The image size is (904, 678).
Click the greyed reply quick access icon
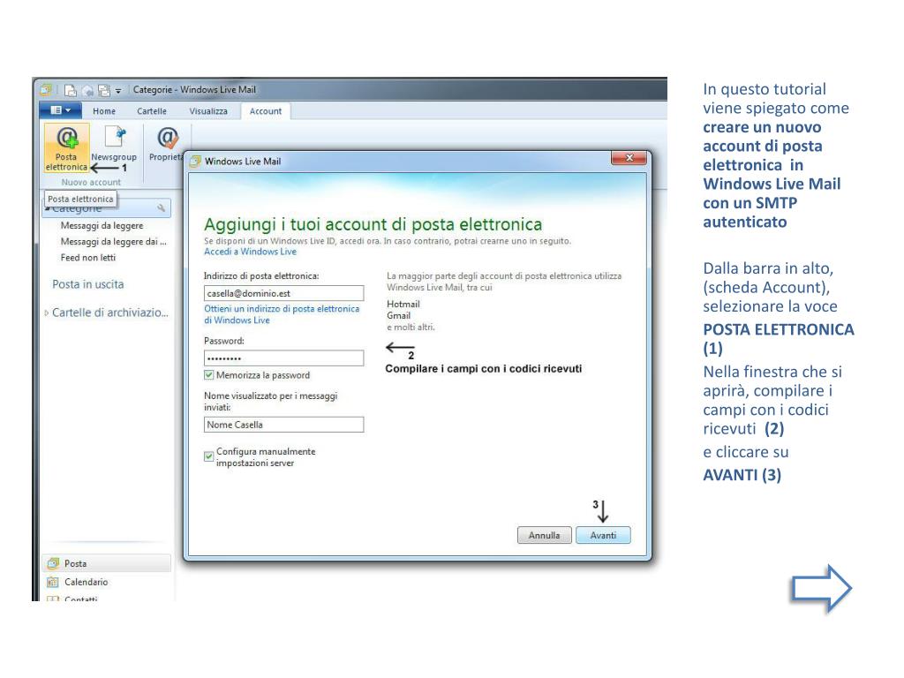pyautogui.click(x=87, y=91)
